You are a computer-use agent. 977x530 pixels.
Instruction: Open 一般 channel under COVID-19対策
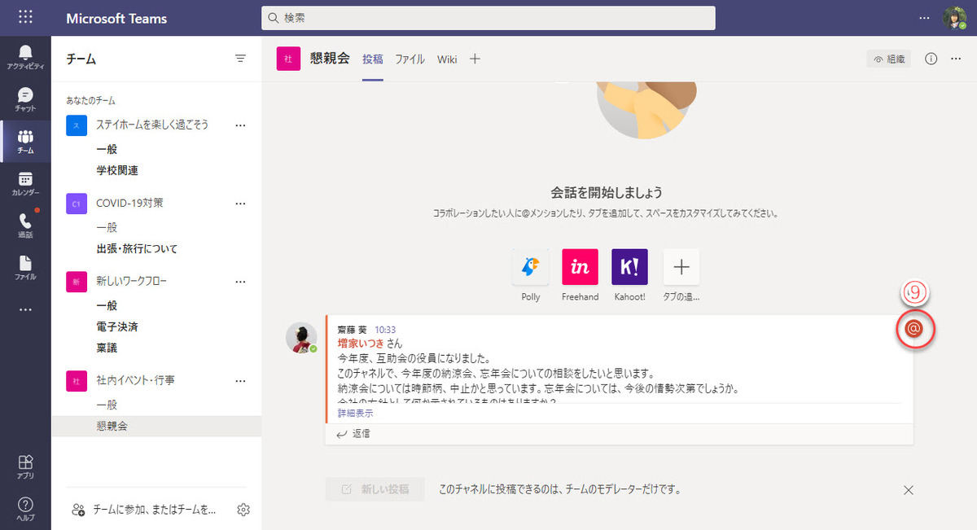[107, 227]
